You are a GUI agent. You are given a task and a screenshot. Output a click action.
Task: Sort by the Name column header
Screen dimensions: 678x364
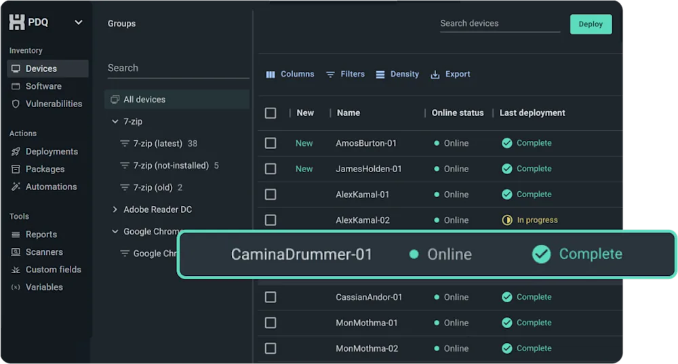coord(348,113)
